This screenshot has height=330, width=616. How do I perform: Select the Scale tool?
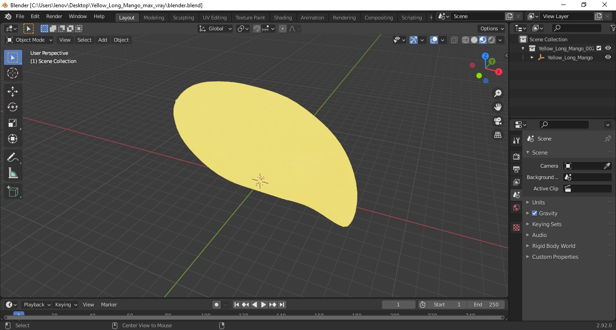pyautogui.click(x=13, y=123)
